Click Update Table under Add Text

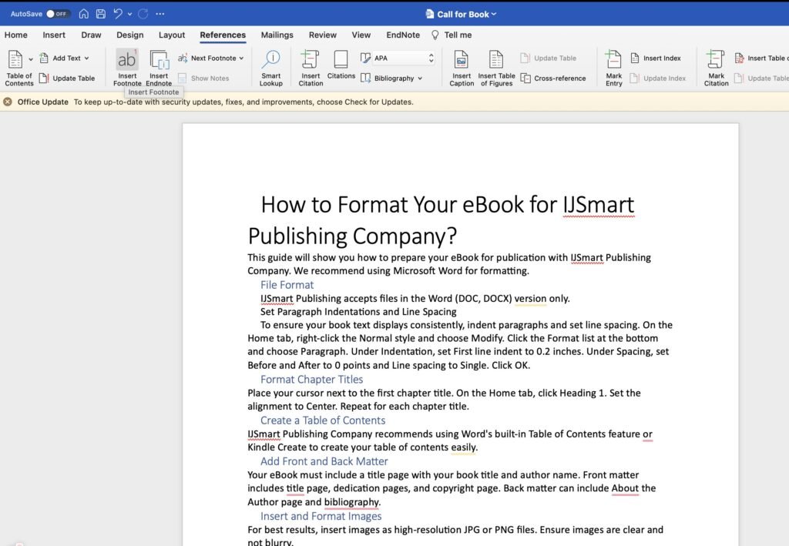point(67,79)
